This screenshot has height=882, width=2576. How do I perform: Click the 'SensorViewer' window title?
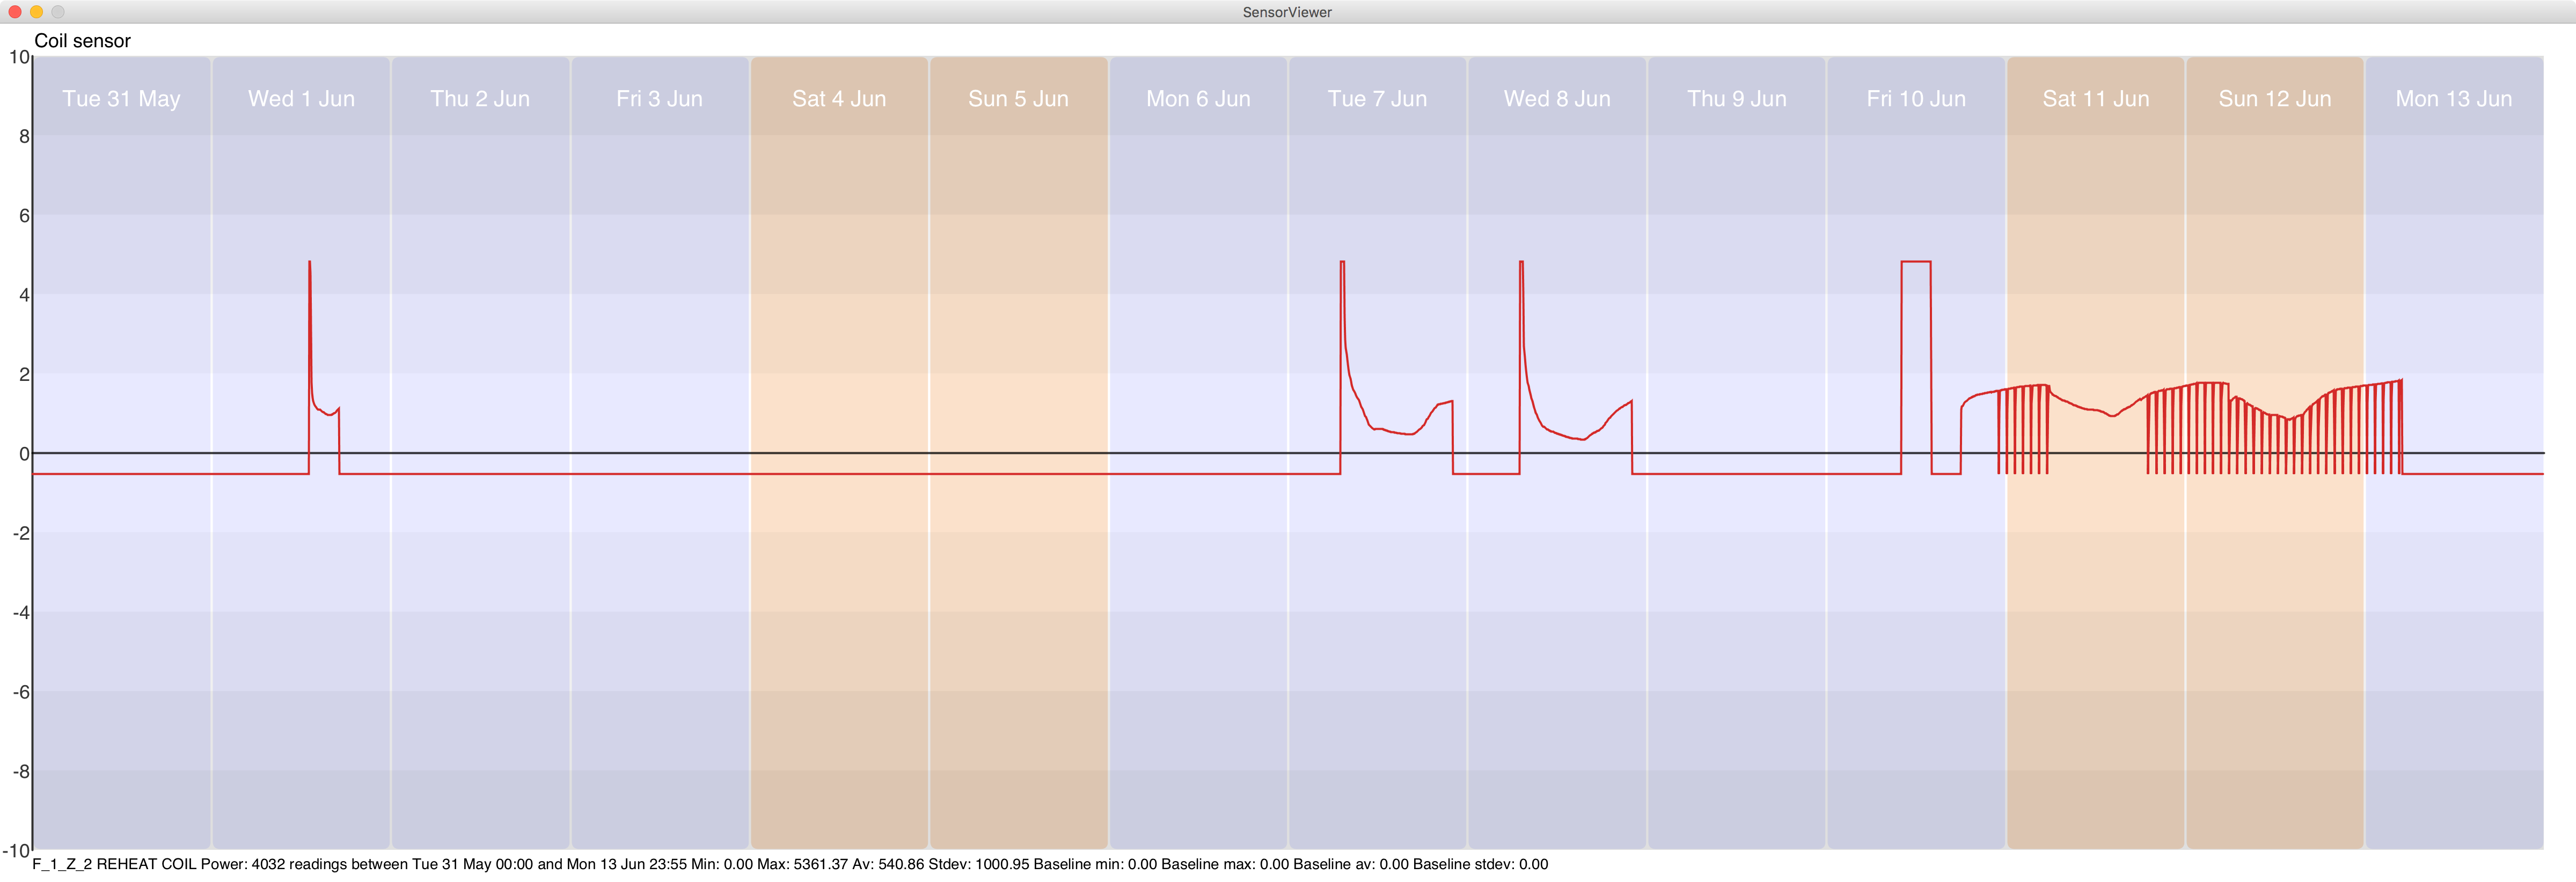click(1287, 12)
